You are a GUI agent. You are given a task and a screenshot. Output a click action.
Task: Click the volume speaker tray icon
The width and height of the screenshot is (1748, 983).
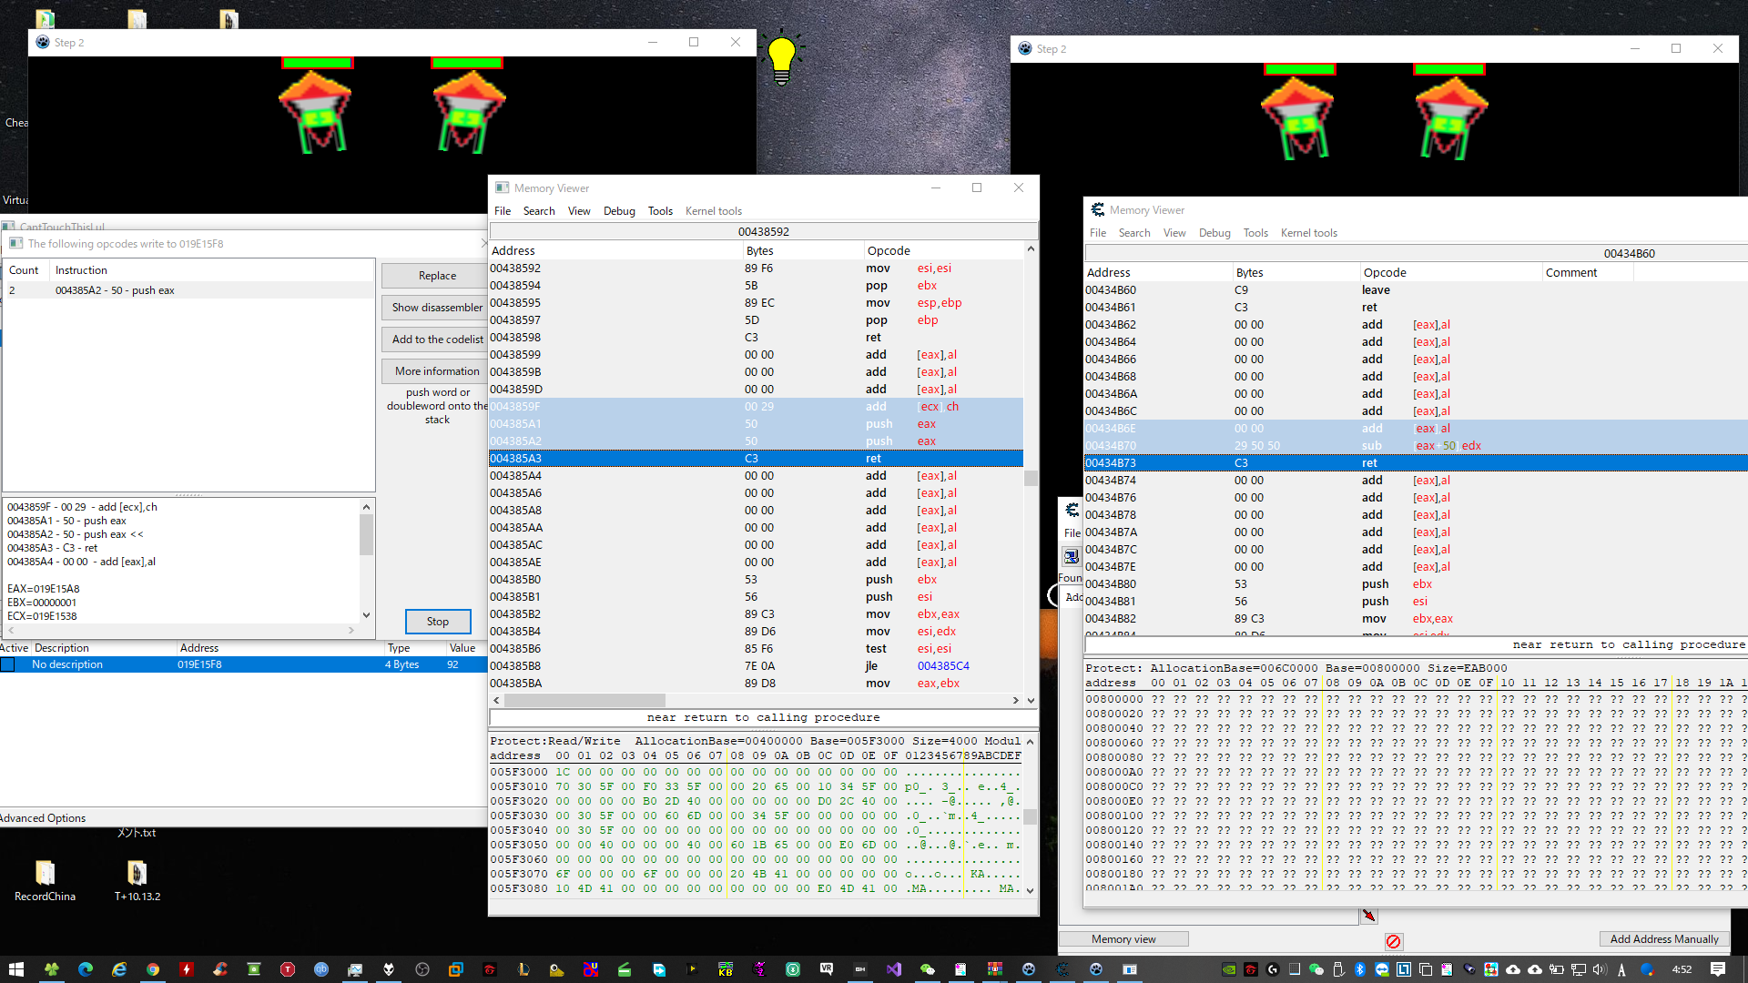(1600, 969)
